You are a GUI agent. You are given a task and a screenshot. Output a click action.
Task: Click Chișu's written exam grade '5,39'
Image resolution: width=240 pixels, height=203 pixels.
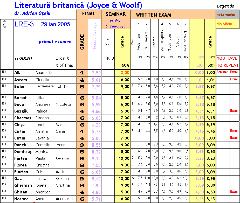coord(211,125)
